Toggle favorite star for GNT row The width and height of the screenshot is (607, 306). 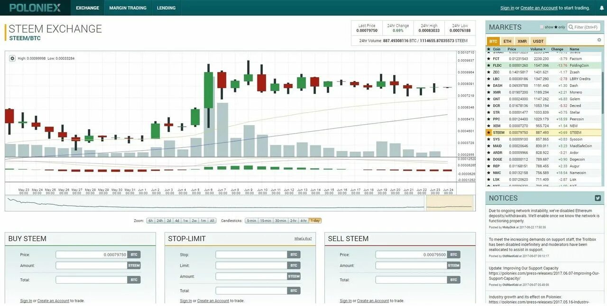click(x=489, y=99)
